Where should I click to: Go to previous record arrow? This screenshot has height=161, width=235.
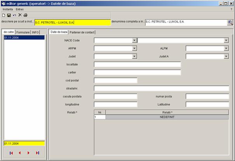pyautogui.click(x=20, y=153)
